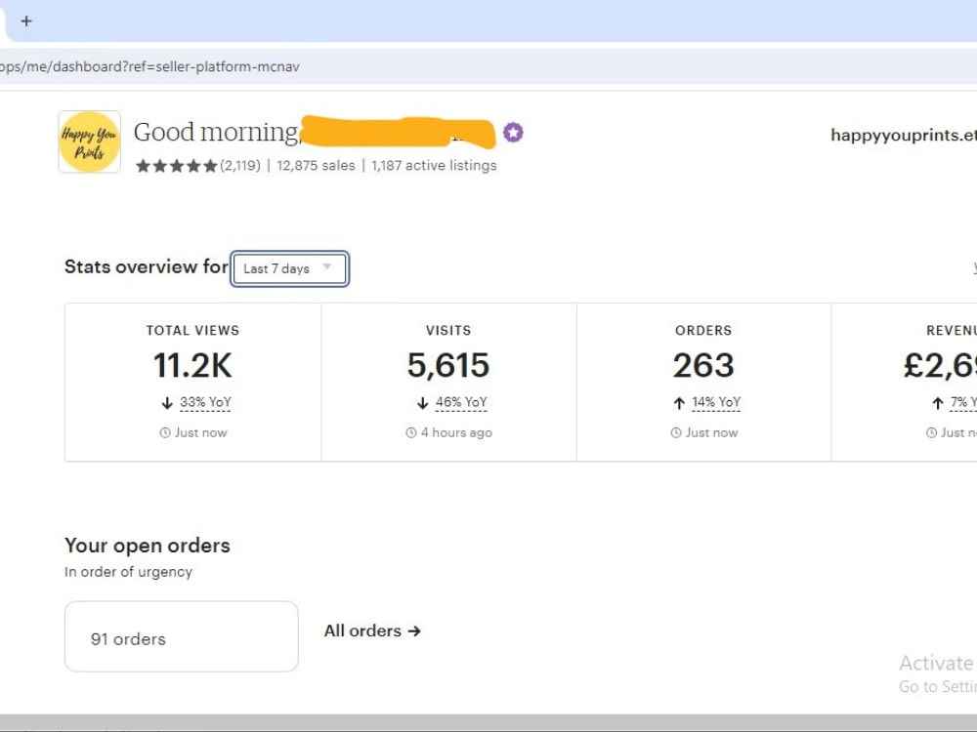Click the clock icon beside 4 hours ago

pos(411,432)
